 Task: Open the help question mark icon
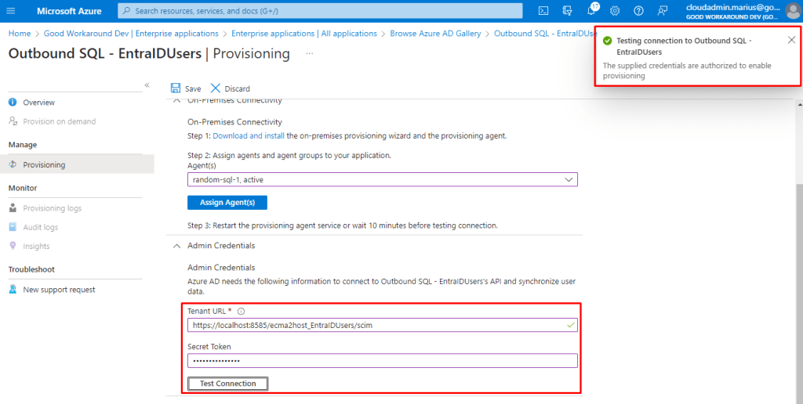(638, 11)
